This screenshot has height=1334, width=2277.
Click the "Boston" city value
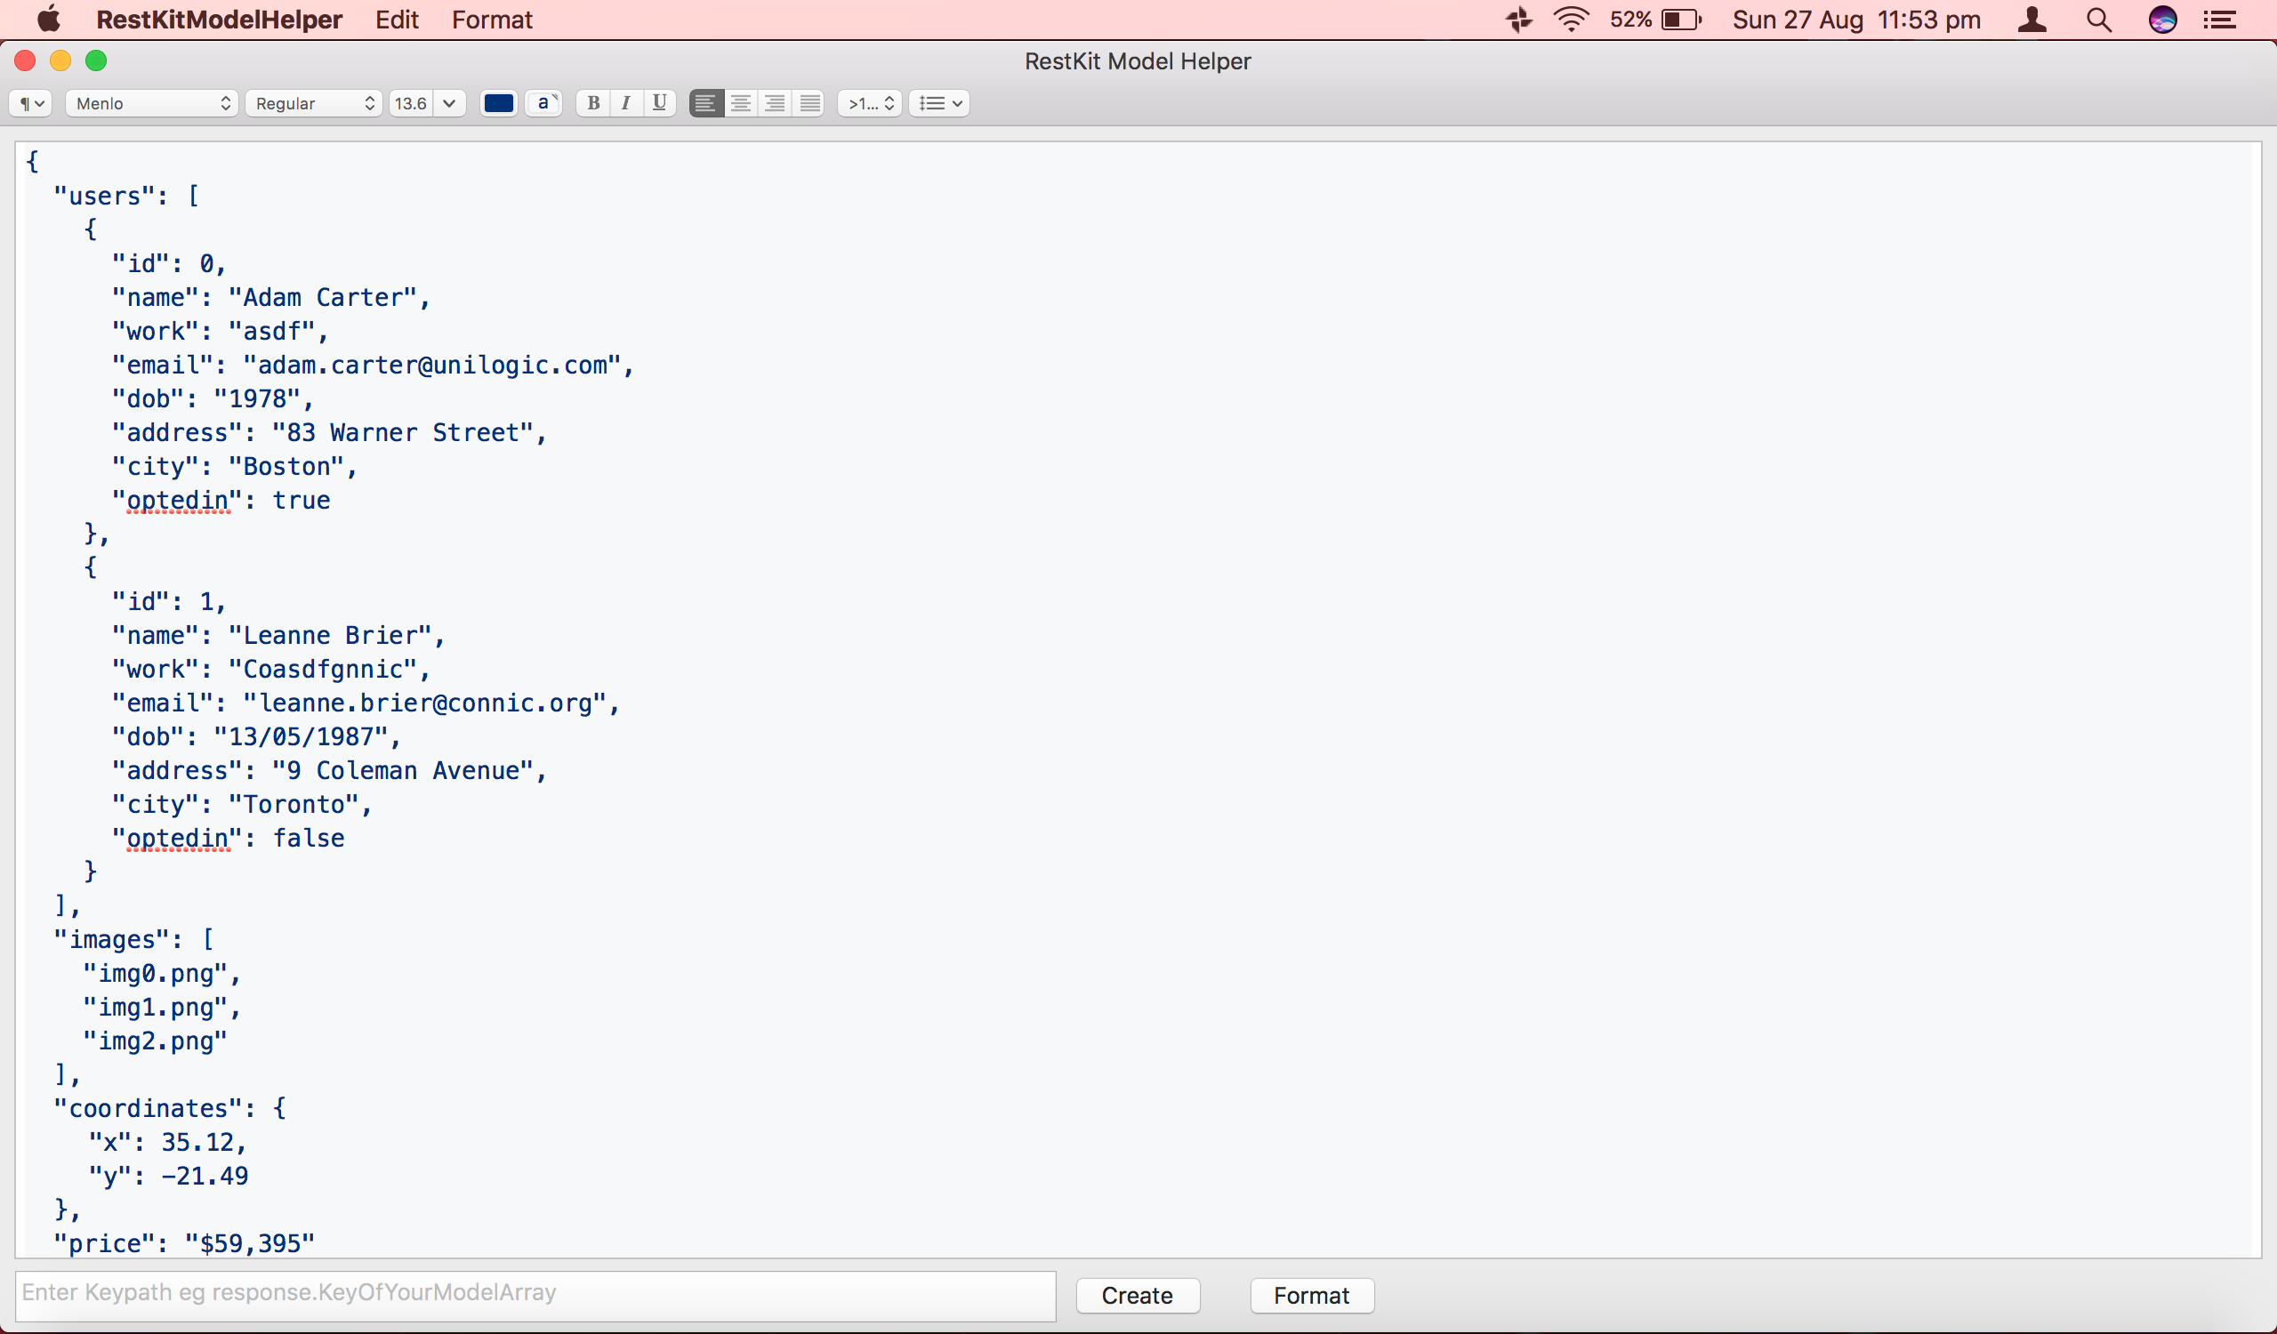[x=286, y=466]
